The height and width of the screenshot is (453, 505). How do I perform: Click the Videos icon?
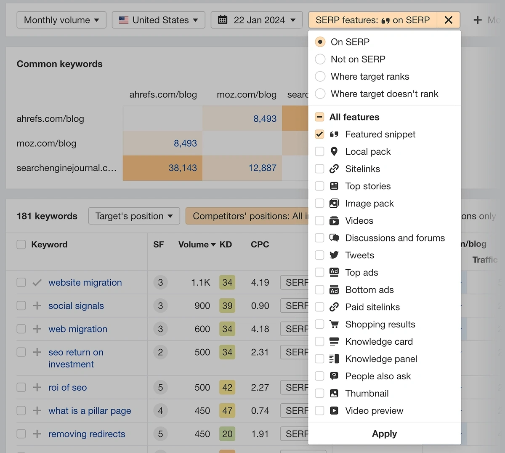click(x=334, y=221)
